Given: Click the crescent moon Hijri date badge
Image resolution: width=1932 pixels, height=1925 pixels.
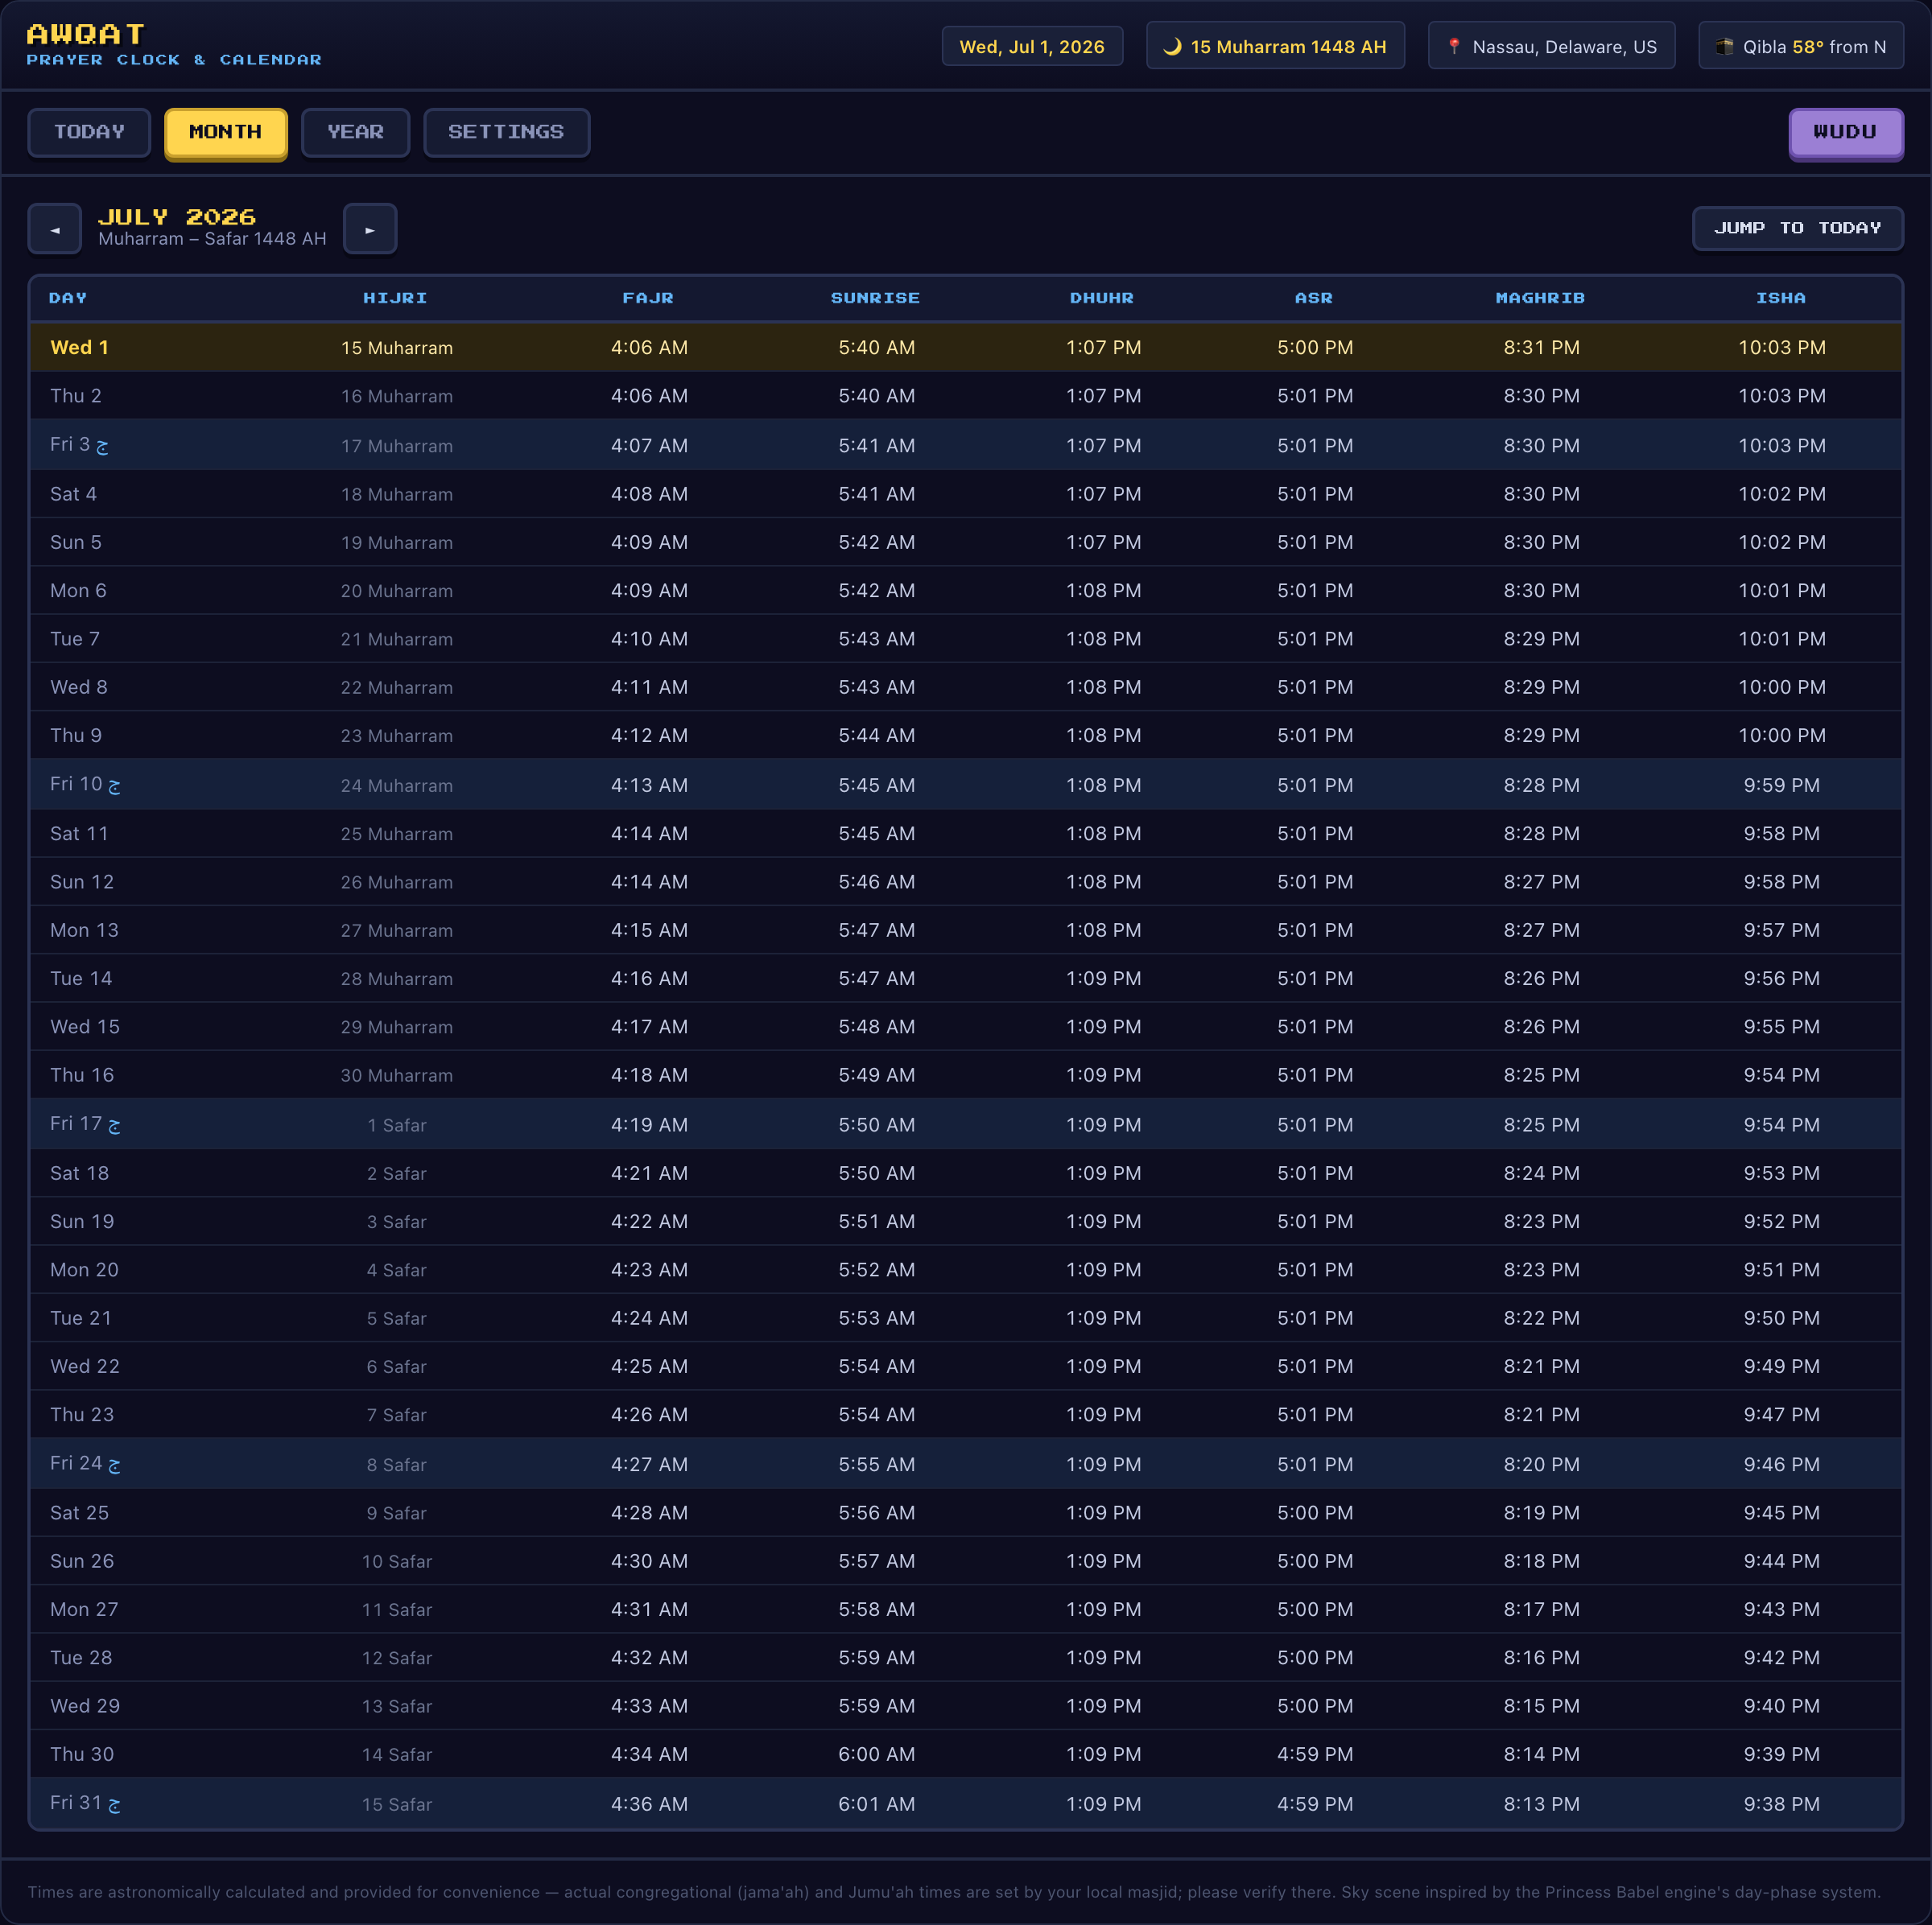Looking at the screenshot, I should (x=1275, y=46).
